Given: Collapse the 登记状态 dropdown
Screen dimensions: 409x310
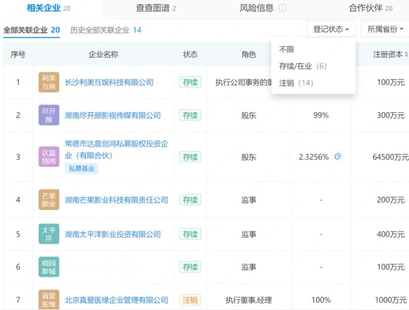Looking at the screenshot, I should (x=331, y=29).
